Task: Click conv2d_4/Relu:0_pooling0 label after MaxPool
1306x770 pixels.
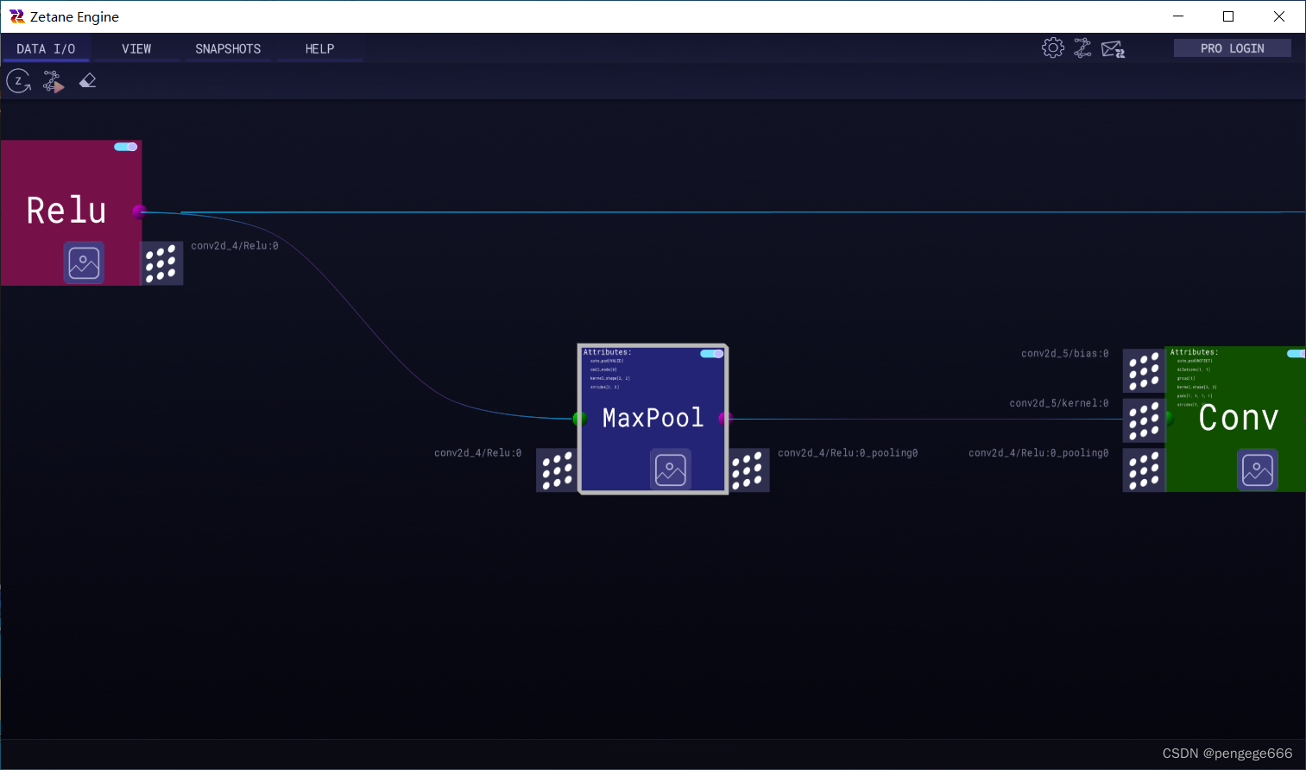Action: click(848, 453)
